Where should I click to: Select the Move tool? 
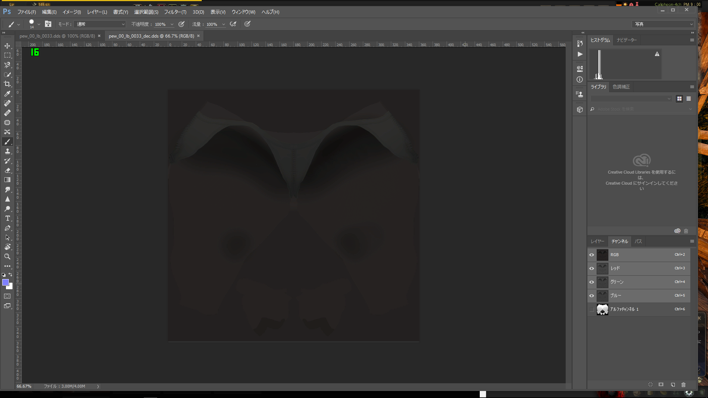[7, 46]
